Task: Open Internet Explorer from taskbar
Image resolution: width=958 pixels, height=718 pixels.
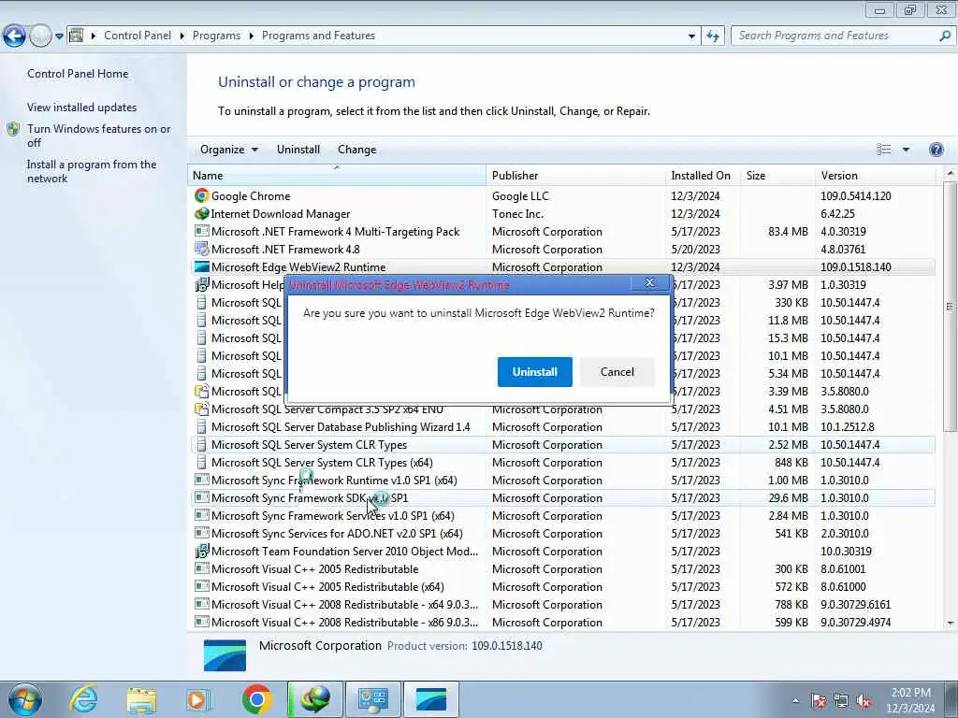Action: click(x=82, y=699)
